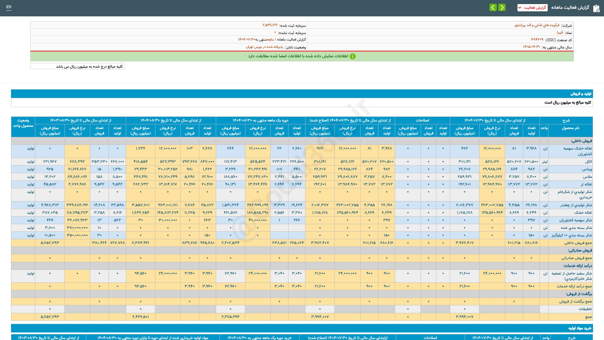Image resolution: width=604 pixels, height=340 pixels.
Task: Click the clipboard report icon in header
Action: pyautogui.click(x=596, y=8)
